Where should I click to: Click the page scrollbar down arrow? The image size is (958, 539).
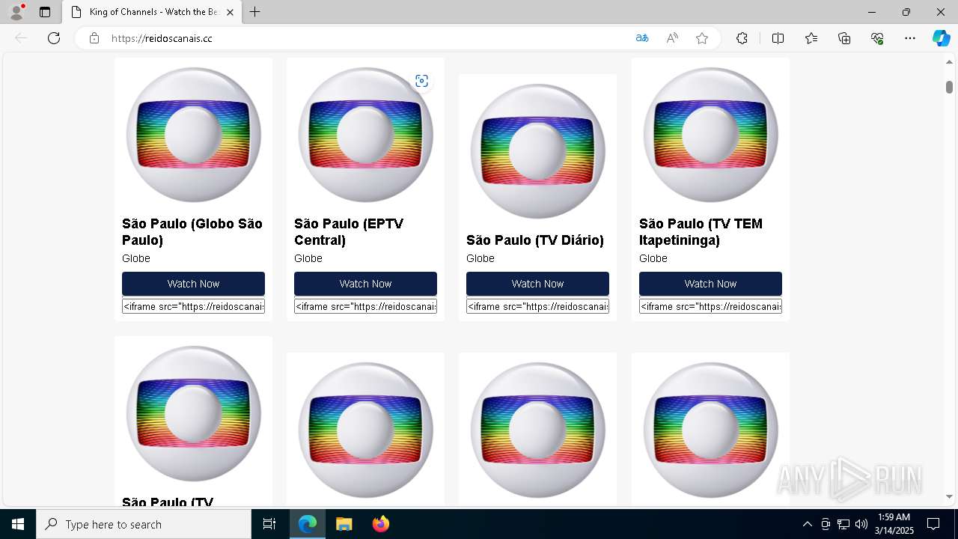pos(949,496)
